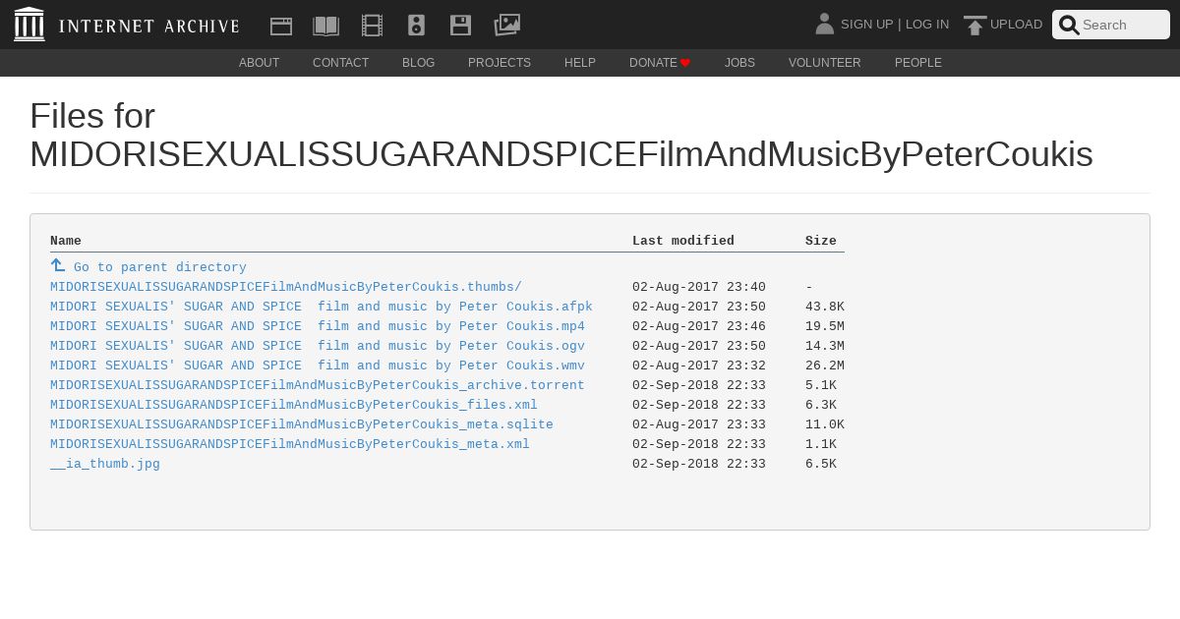1180x619 pixels.
Task: Open the Texts book icon
Action: 325,26
